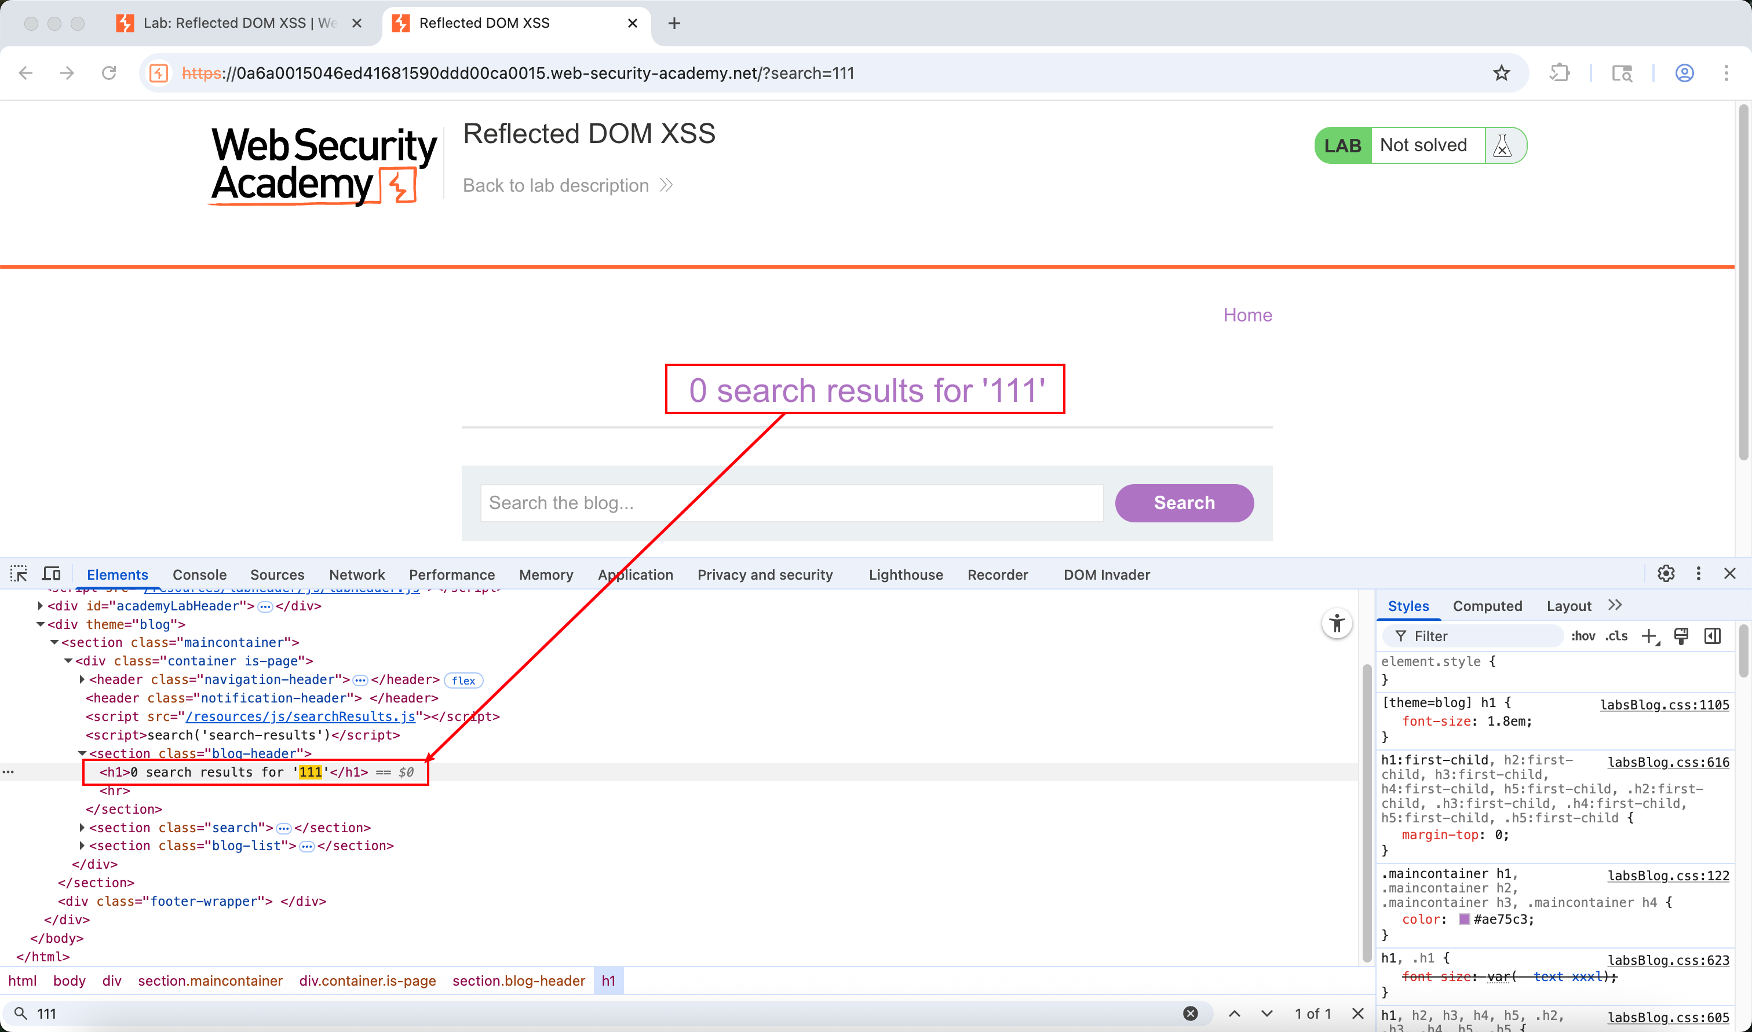Show more Styles pane tabs

1615,606
